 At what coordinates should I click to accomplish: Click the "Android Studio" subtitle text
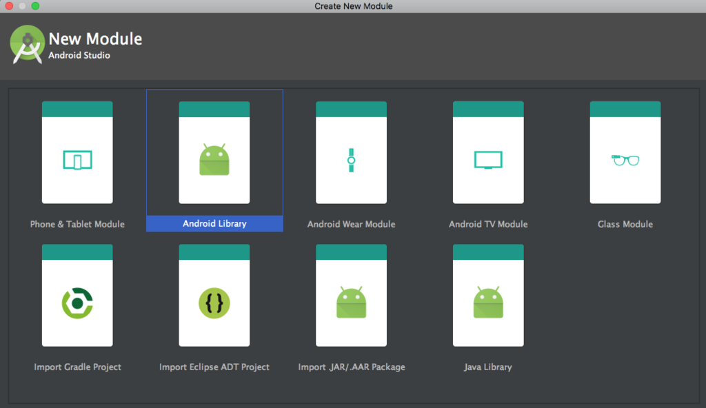pyautogui.click(x=79, y=55)
